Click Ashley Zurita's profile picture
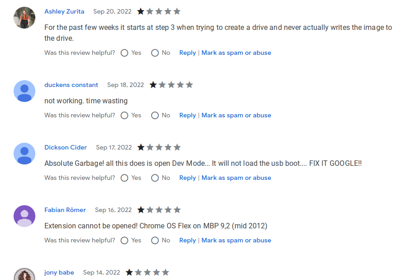The height and width of the screenshot is (280, 402). pos(24,18)
